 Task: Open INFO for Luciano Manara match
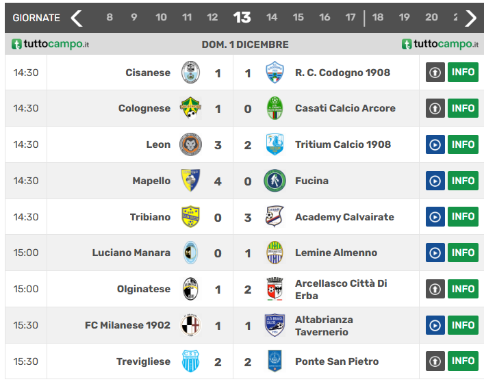pos(463,253)
